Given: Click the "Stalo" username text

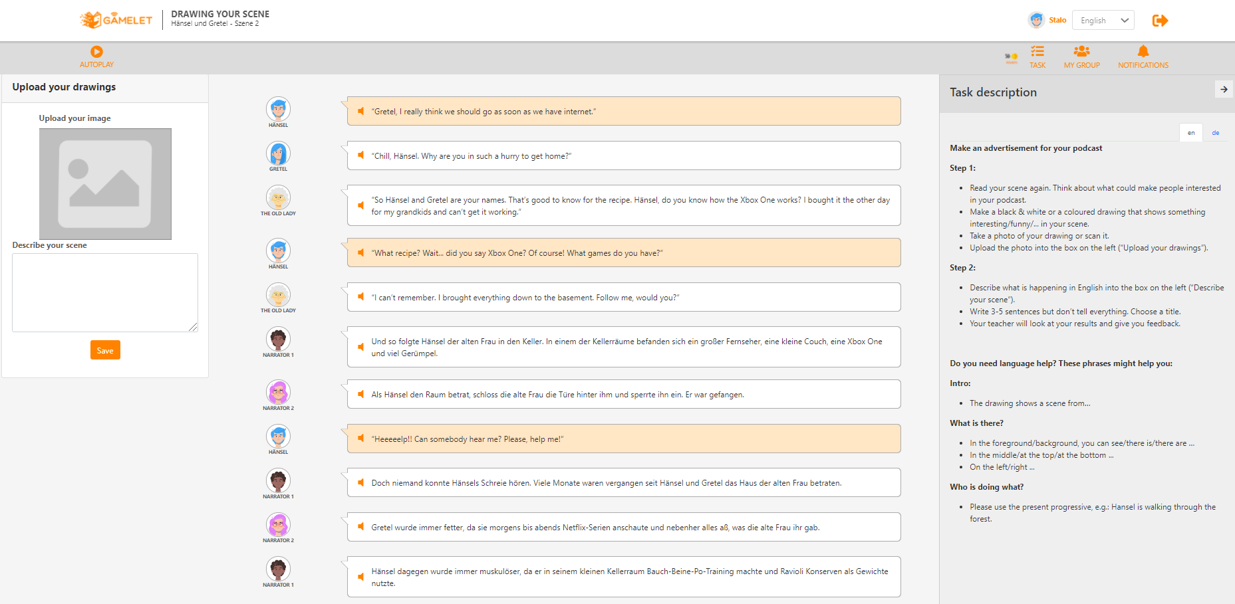Looking at the screenshot, I should pos(1057,20).
